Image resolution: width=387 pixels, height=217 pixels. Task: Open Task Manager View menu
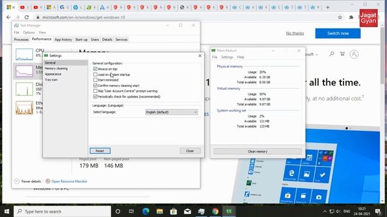pos(42,33)
